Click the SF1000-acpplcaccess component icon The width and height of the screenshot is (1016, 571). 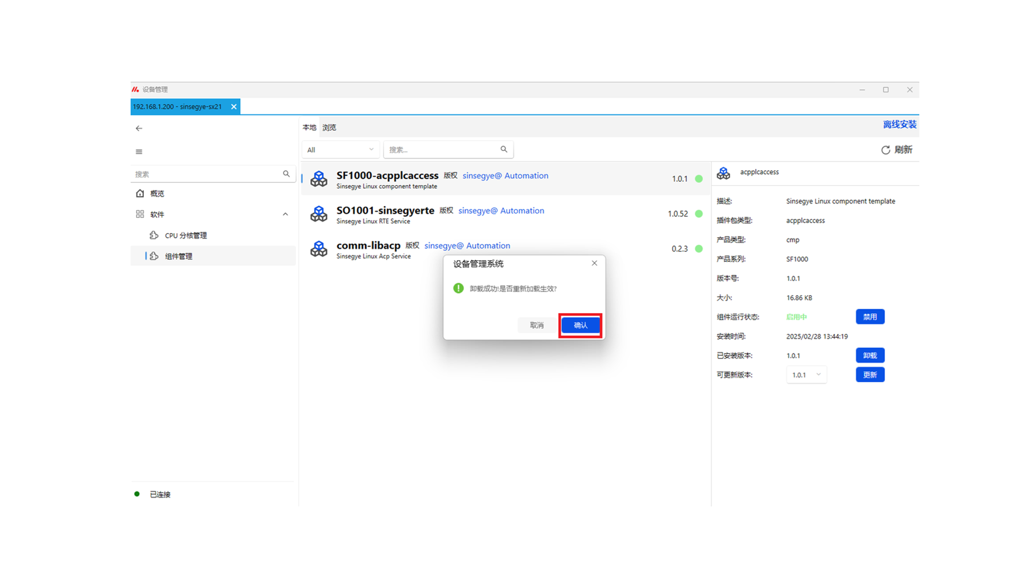[319, 179]
